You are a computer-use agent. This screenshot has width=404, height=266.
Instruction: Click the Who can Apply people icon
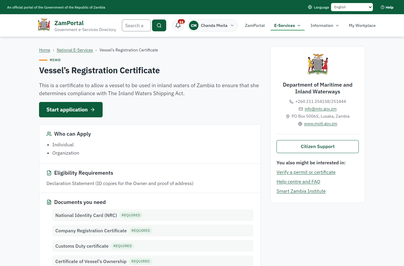click(49, 134)
